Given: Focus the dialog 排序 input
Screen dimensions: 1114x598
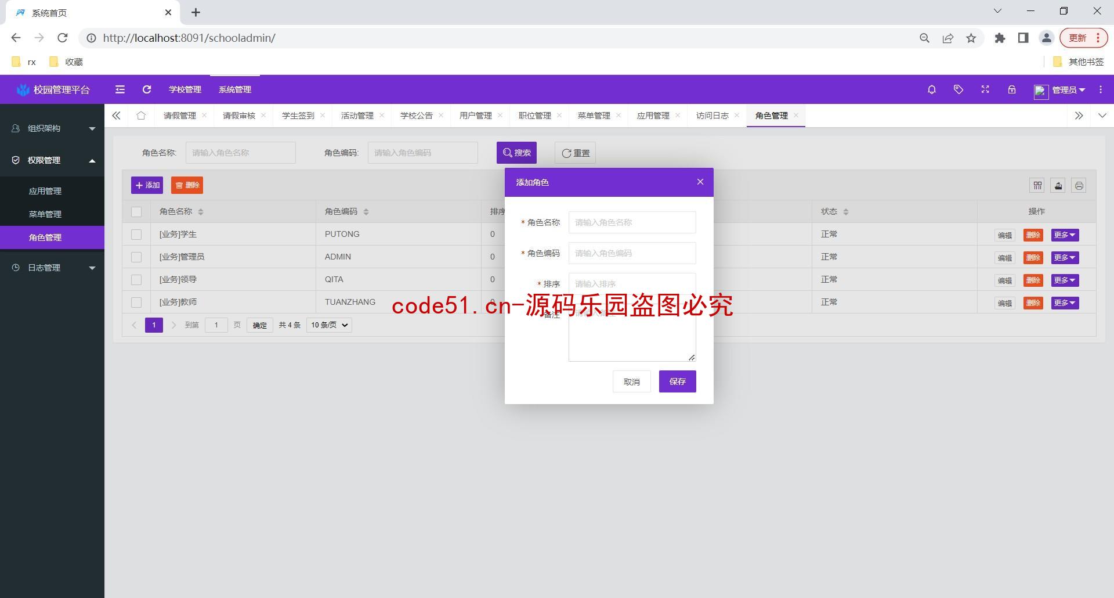Looking at the screenshot, I should 632,284.
